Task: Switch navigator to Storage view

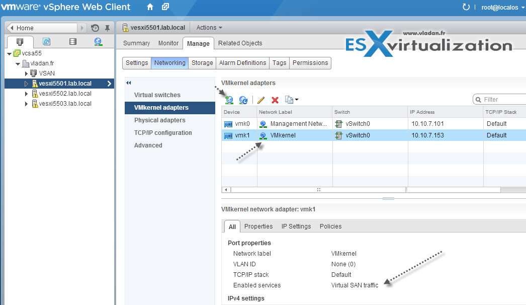Action: pos(72,41)
